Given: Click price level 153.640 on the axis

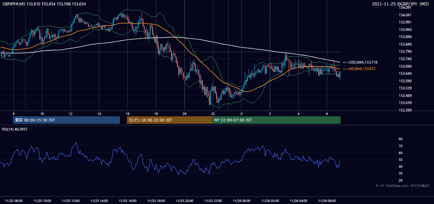Looking at the screenshot, I should [x=405, y=73].
